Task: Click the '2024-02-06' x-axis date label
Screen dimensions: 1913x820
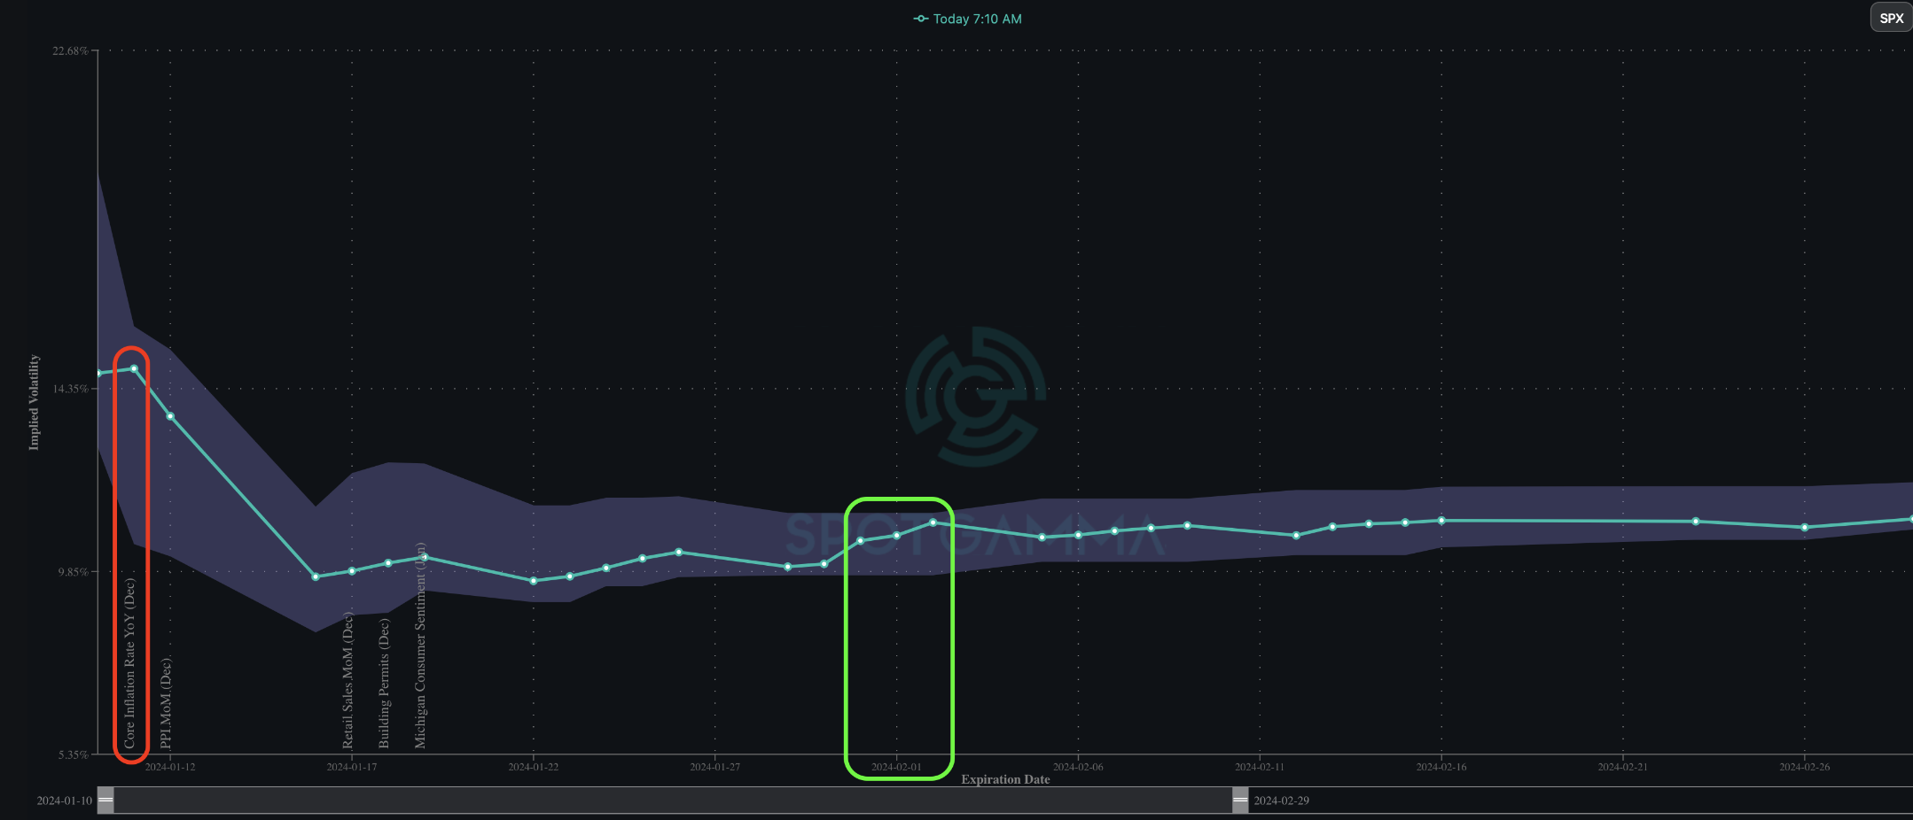Action: click(x=1078, y=767)
